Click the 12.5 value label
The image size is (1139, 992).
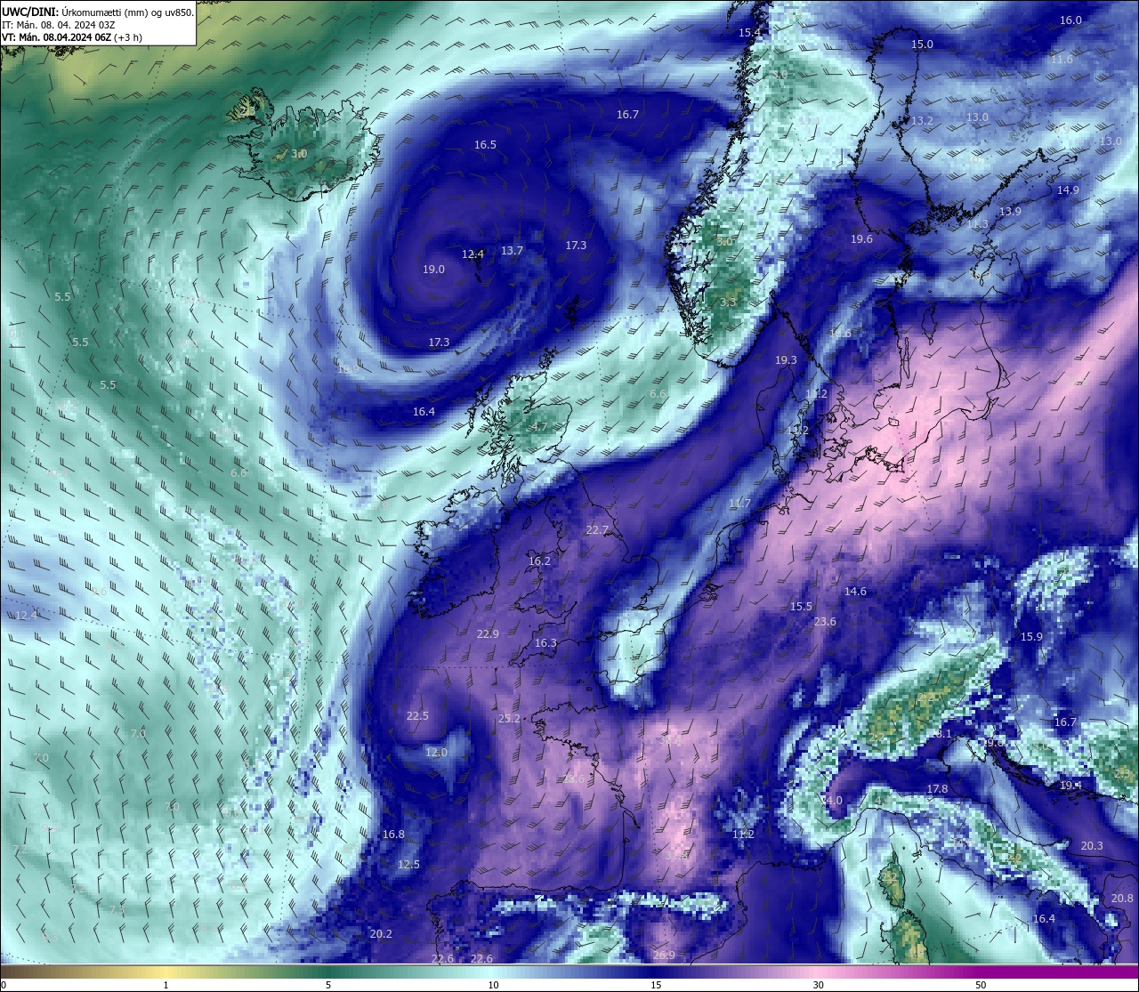(408, 865)
